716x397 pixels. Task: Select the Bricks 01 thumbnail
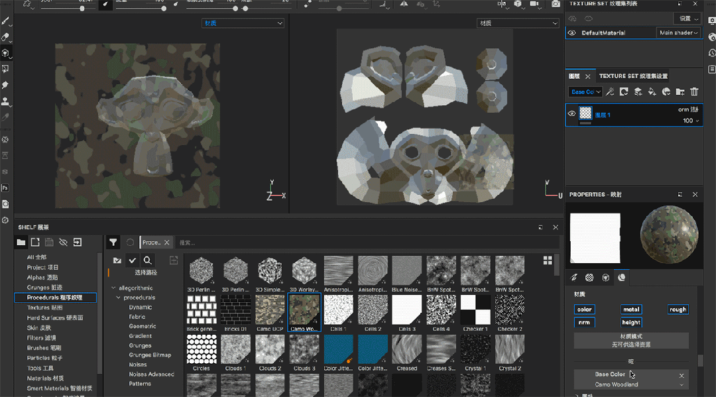click(x=235, y=313)
